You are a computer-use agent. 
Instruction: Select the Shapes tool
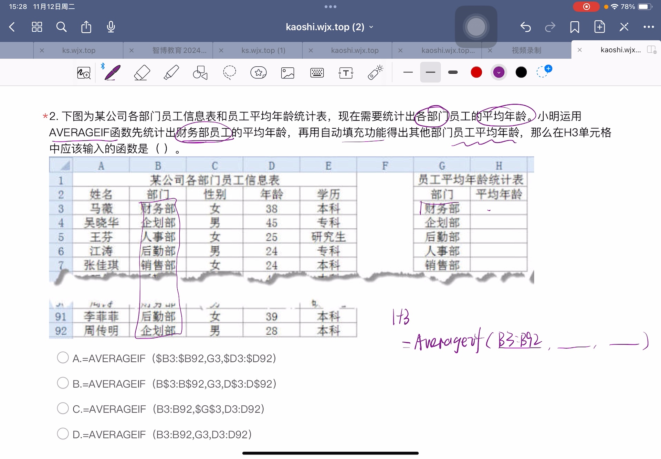(x=200, y=73)
